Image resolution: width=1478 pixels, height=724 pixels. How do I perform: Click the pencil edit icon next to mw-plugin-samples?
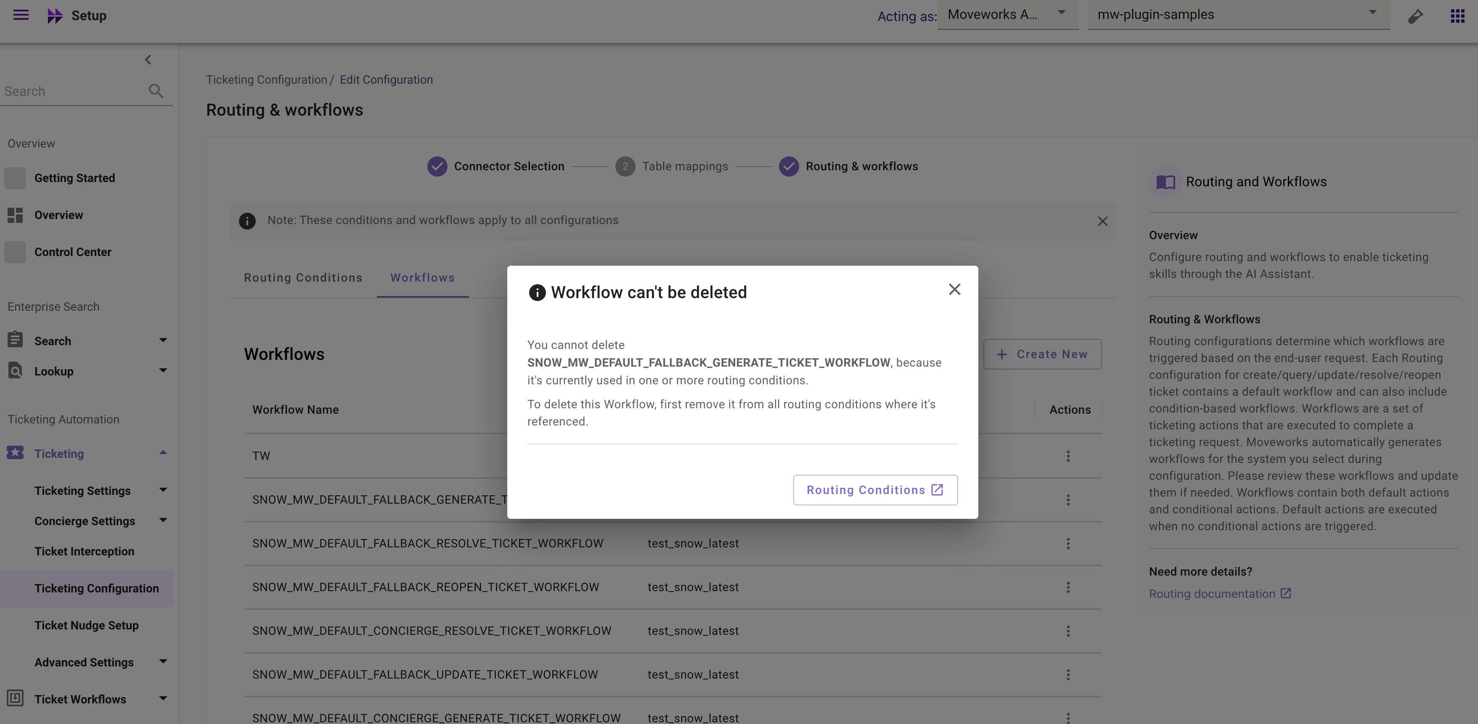(x=1415, y=16)
